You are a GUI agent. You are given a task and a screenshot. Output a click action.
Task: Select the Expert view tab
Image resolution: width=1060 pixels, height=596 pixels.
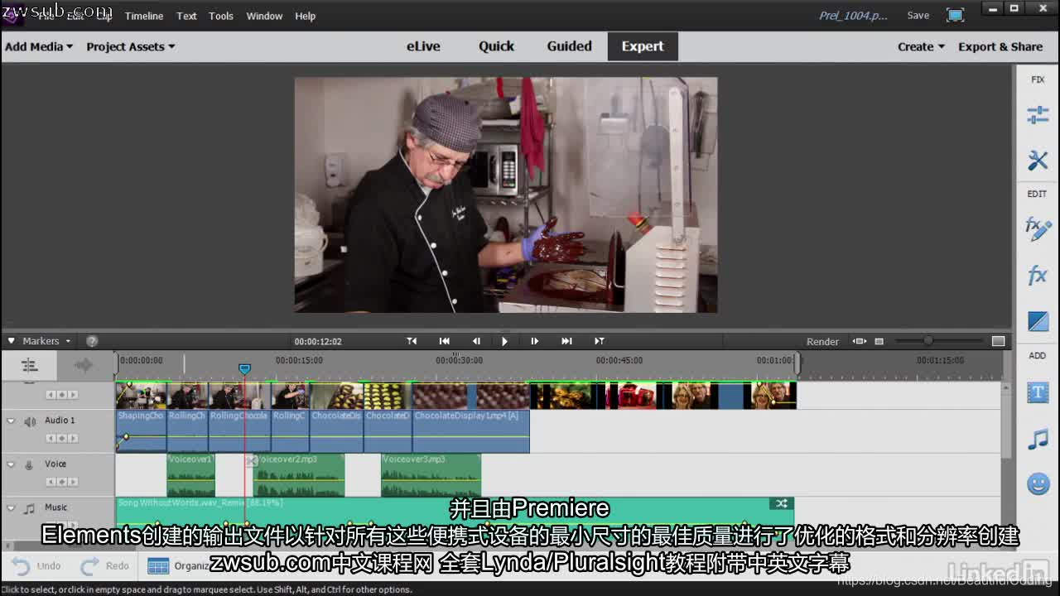tap(643, 46)
